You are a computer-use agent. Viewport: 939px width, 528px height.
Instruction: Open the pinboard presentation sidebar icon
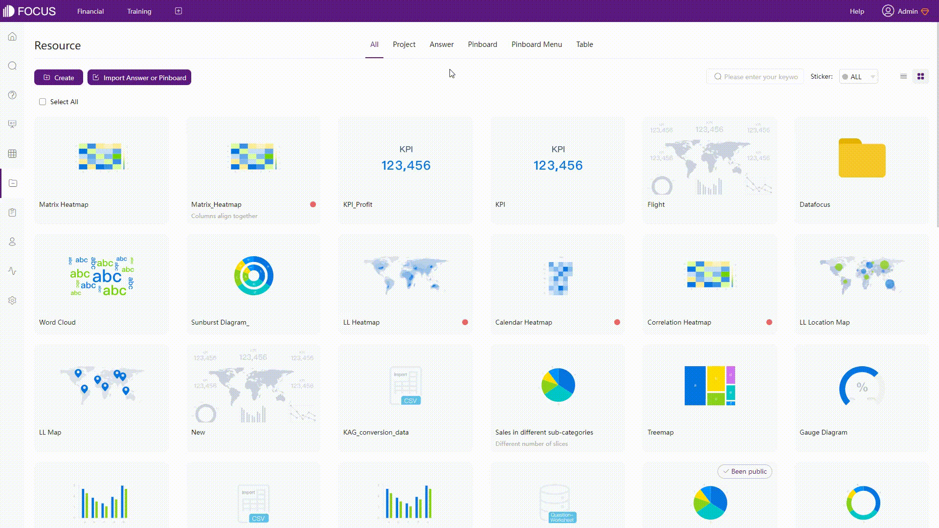12,124
